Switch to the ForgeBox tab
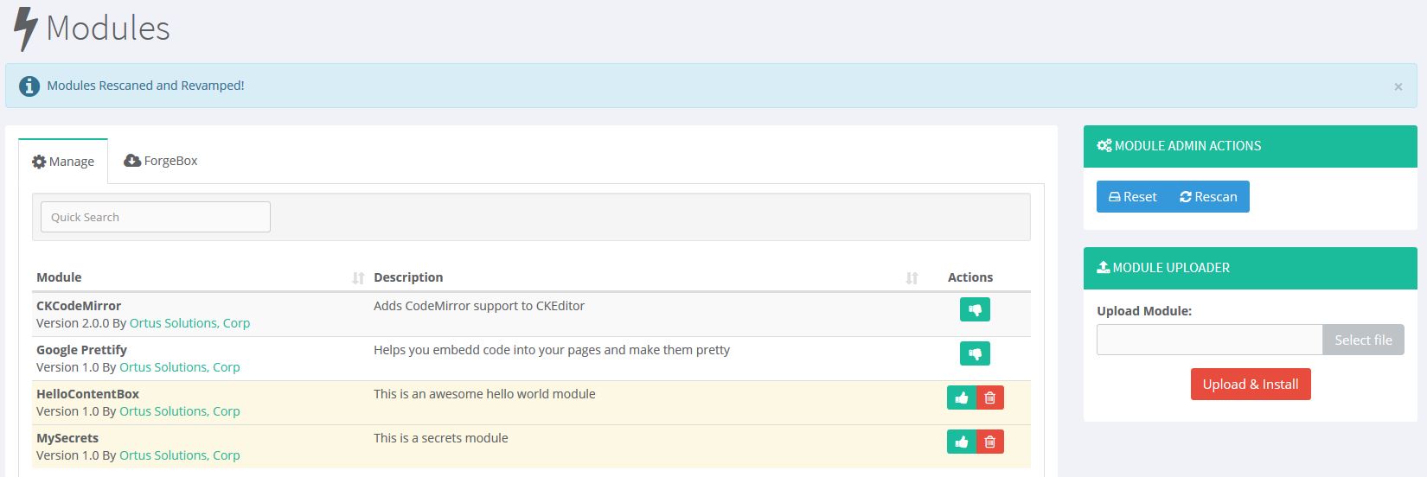The width and height of the screenshot is (1427, 477). [161, 161]
